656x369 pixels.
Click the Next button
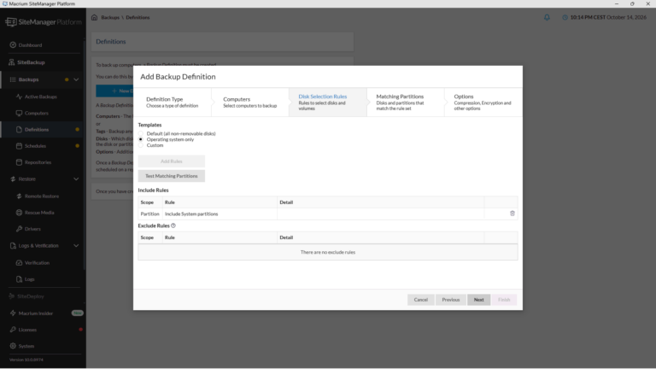tap(478, 300)
